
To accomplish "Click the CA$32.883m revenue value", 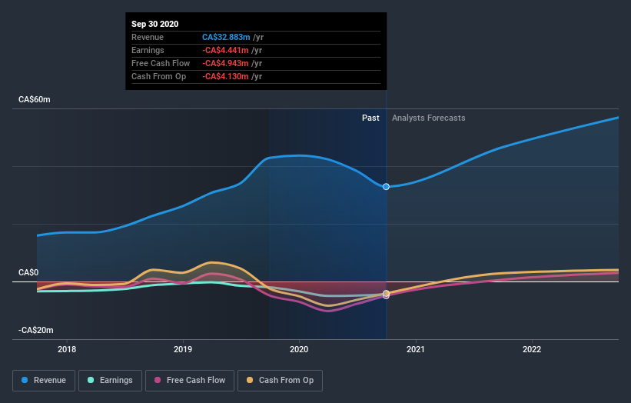I will pyautogui.click(x=226, y=37).
